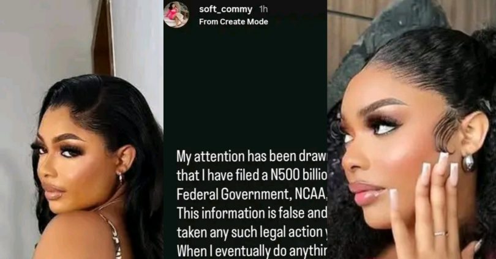Tap the 'taken any such legal action' line
The image size is (496, 259).
[252, 233]
